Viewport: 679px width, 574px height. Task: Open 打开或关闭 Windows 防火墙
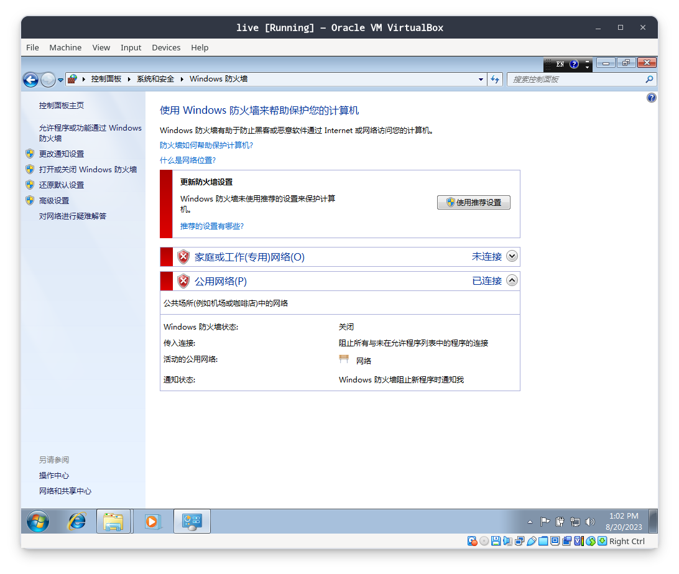[88, 169]
